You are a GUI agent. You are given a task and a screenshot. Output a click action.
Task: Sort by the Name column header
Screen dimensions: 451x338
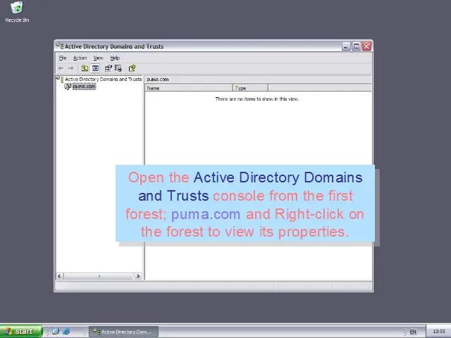tap(189, 88)
